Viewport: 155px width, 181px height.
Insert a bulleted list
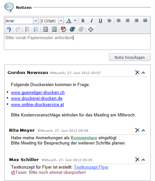[x=36, y=29]
